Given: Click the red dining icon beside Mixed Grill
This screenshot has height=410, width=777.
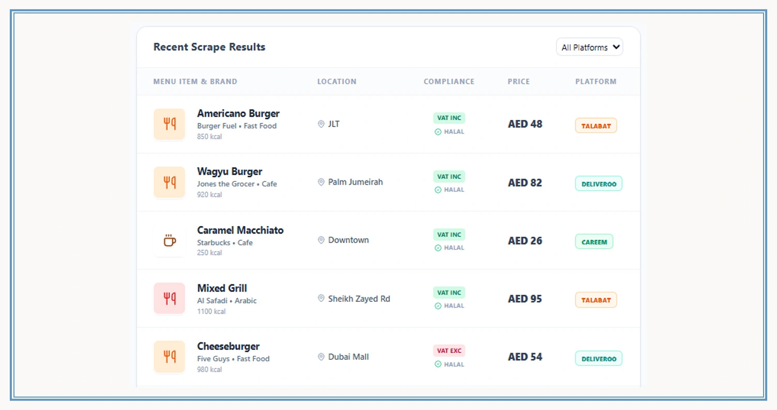Looking at the screenshot, I should 169,299.
